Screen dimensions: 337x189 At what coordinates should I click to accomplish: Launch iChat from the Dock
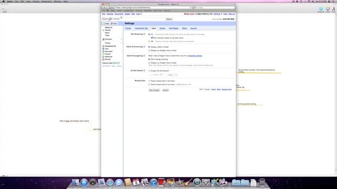(x=118, y=182)
